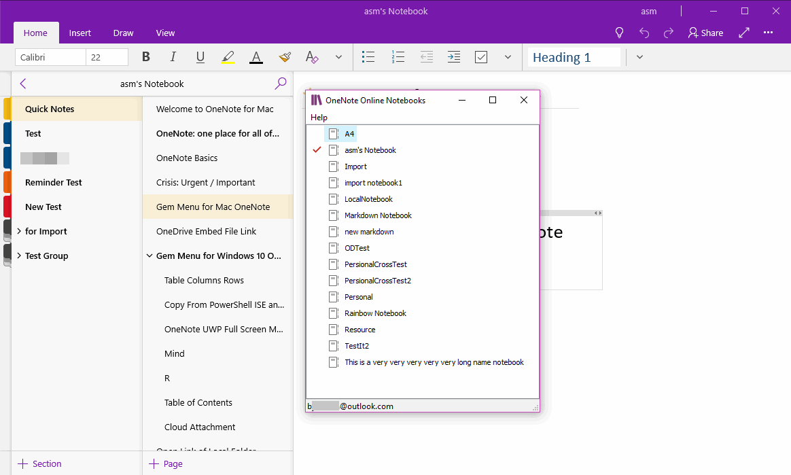Viewport: 791px width, 475px height.
Task: Search the notebook with magnifier icon
Action: point(281,83)
